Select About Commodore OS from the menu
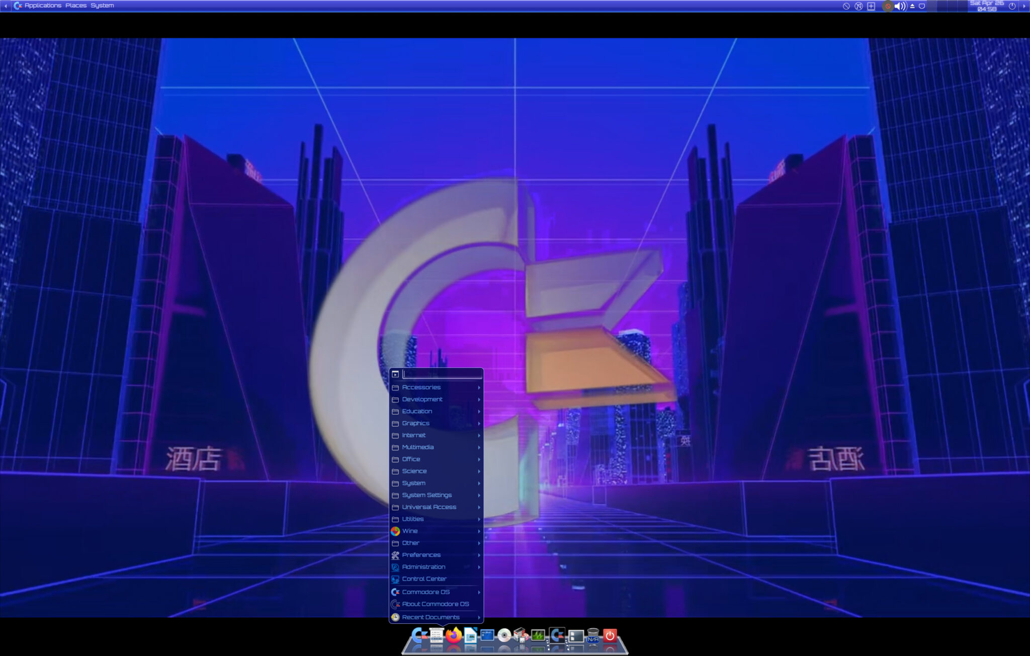This screenshot has width=1030, height=656. tap(437, 604)
